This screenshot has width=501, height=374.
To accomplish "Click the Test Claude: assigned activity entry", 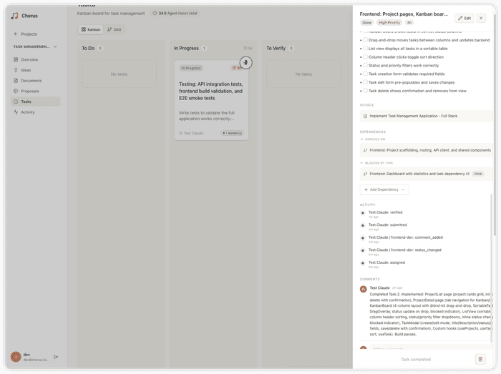I will pyautogui.click(x=386, y=262).
